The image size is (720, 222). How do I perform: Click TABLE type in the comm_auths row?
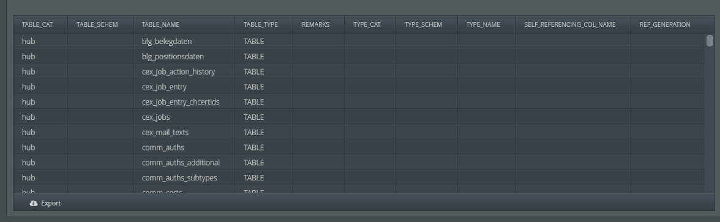click(254, 147)
